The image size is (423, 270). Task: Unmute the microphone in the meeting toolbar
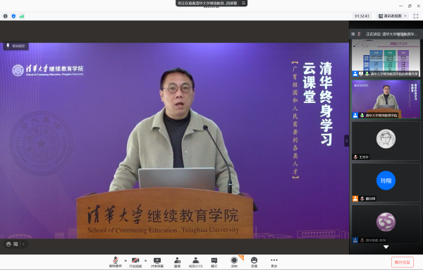[116, 262]
